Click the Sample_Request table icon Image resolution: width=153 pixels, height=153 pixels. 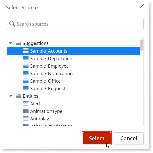click(26, 88)
